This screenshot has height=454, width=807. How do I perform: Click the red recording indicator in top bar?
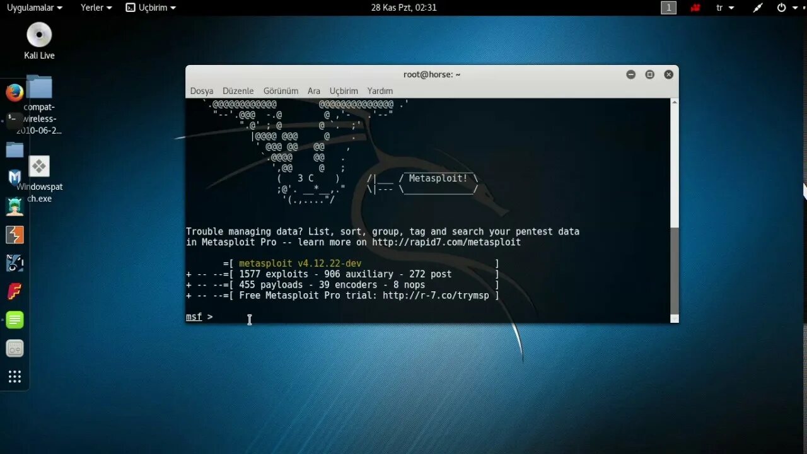tap(695, 8)
